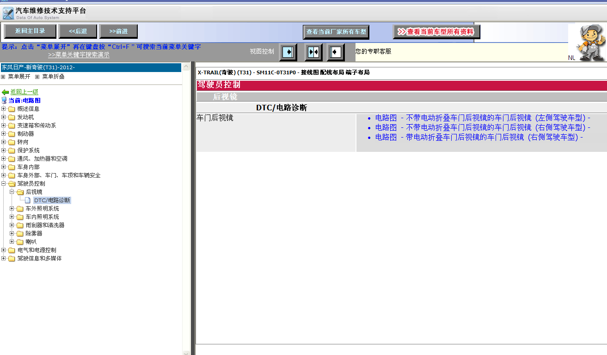Click 菜单展开 to expand menu
607x355 pixels.
(x=19, y=77)
